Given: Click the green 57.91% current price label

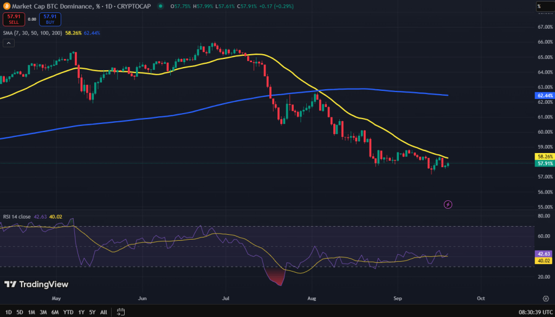Looking at the screenshot, I should coord(544,163).
